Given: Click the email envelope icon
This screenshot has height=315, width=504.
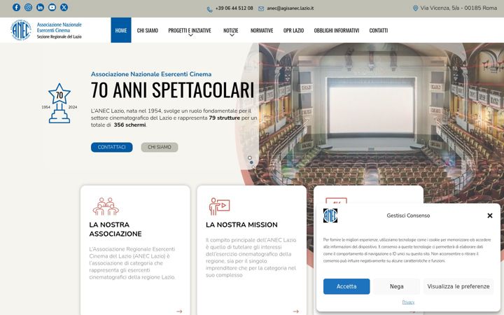Looking at the screenshot, I should click(261, 8).
